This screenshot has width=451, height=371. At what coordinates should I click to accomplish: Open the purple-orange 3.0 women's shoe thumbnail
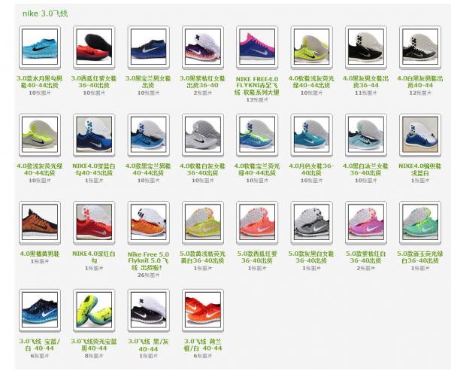pos(203,47)
